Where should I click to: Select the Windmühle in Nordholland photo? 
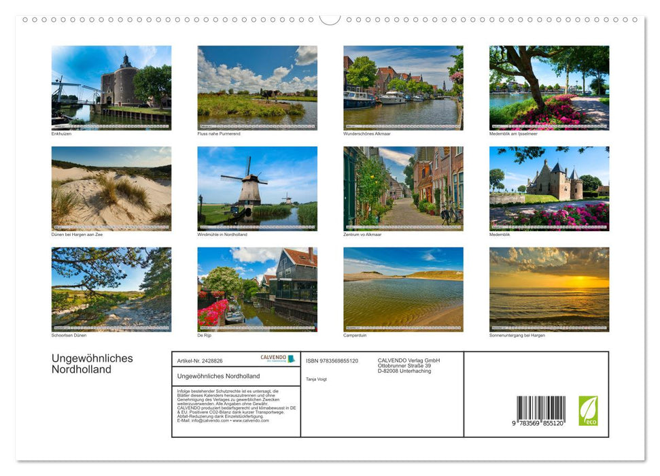pyautogui.click(x=257, y=188)
